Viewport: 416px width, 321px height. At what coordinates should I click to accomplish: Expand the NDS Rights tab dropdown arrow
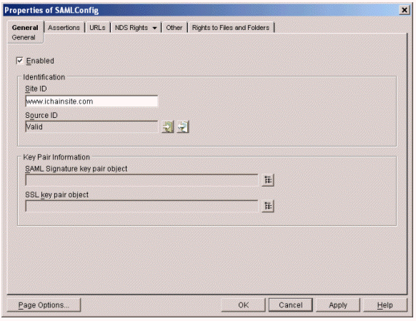(x=154, y=28)
